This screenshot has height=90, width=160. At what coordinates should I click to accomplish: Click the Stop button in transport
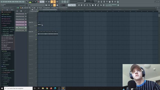coord(35,2)
